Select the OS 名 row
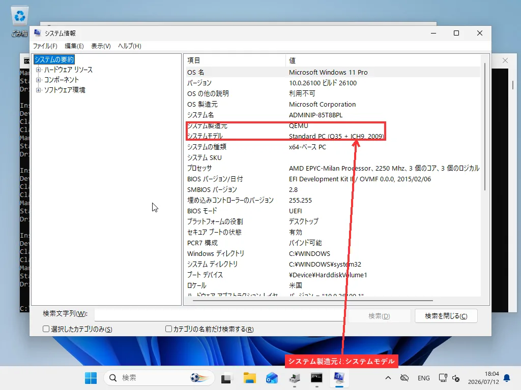Viewport: 521px width, 390px height. (x=332, y=72)
